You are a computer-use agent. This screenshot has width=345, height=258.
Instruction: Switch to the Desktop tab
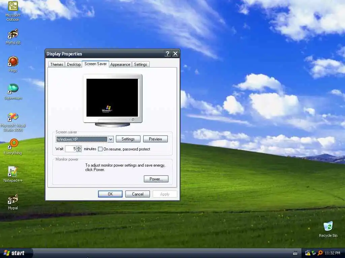[74, 64]
